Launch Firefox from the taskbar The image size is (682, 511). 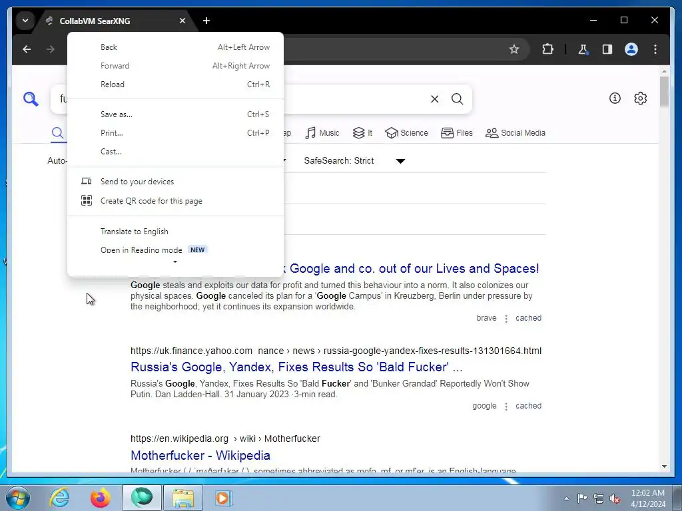click(101, 498)
